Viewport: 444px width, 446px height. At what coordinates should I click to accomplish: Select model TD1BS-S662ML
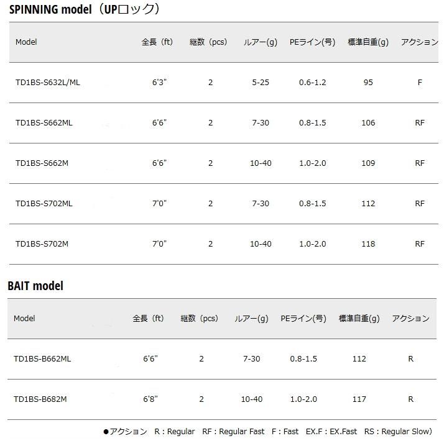[x=44, y=123]
